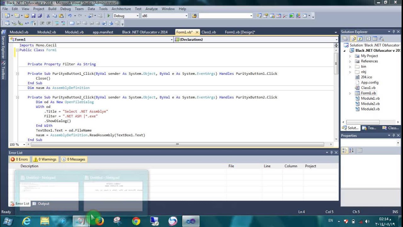Click the Paste clipboard icon
The height and width of the screenshot is (227, 403).
click(61, 16)
